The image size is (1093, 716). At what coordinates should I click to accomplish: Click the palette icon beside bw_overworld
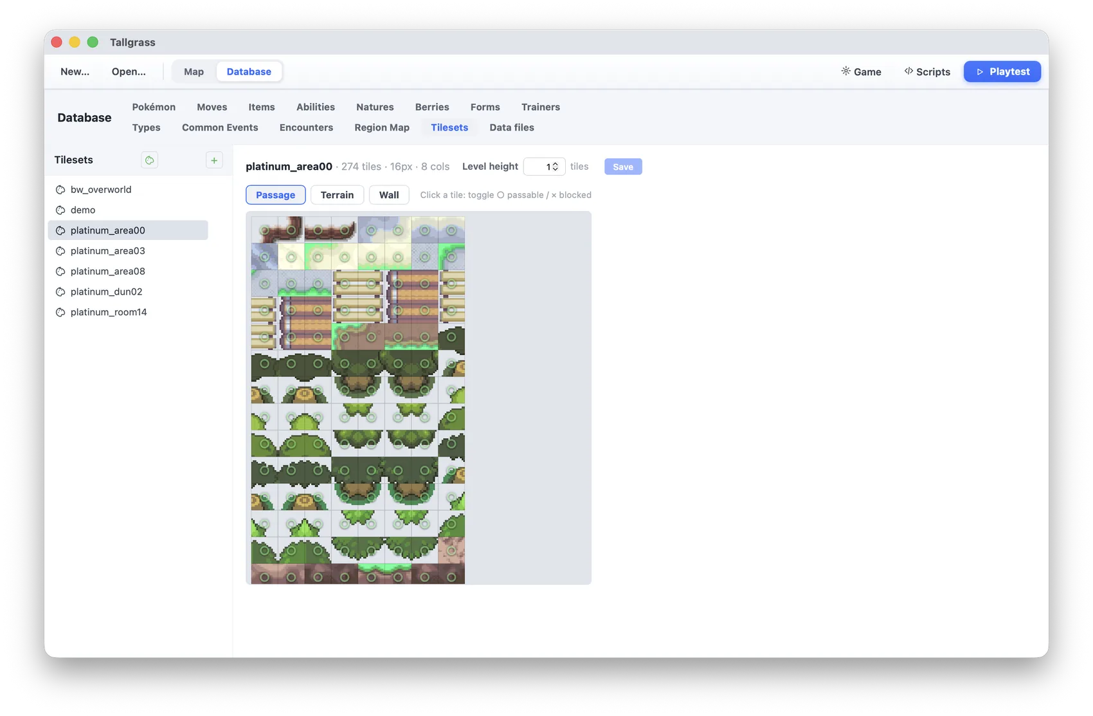click(60, 190)
